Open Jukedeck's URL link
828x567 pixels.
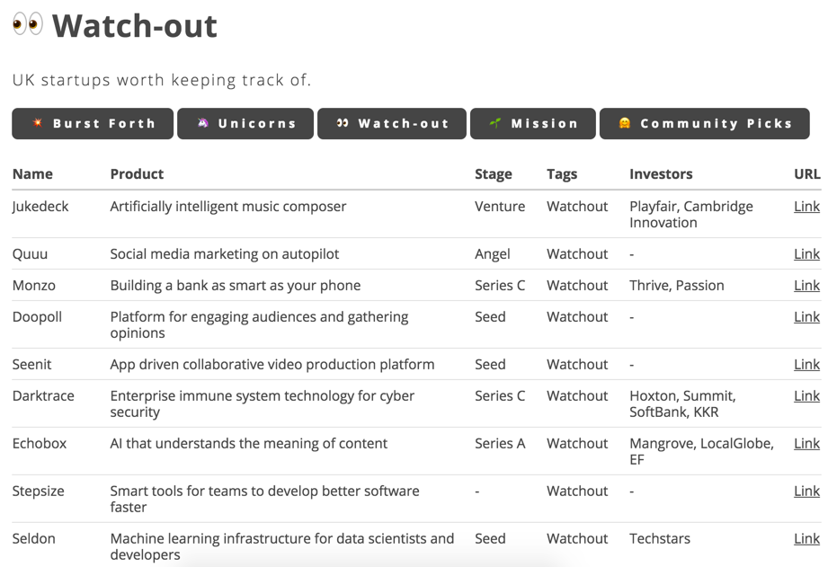[x=806, y=207]
